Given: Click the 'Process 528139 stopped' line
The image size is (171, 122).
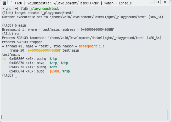Looking at the screenshot, I should point(22,42).
